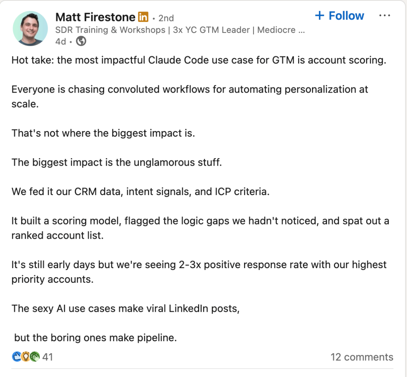Open the 12 comments link
Image resolution: width=407 pixels, height=377 pixels.
(362, 357)
